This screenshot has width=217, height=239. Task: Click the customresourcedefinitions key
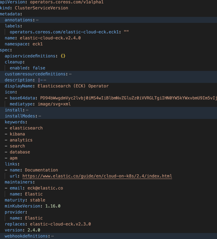tap(35, 74)
